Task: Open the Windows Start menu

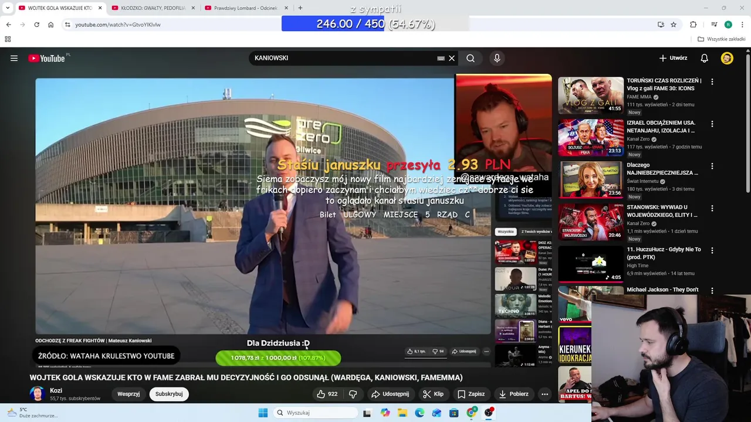Action: 263,413
